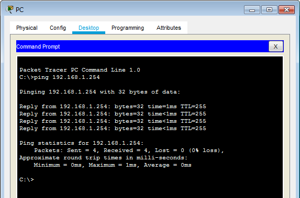
Task: Open the Programming tab
Action: [x=128, y=28]
